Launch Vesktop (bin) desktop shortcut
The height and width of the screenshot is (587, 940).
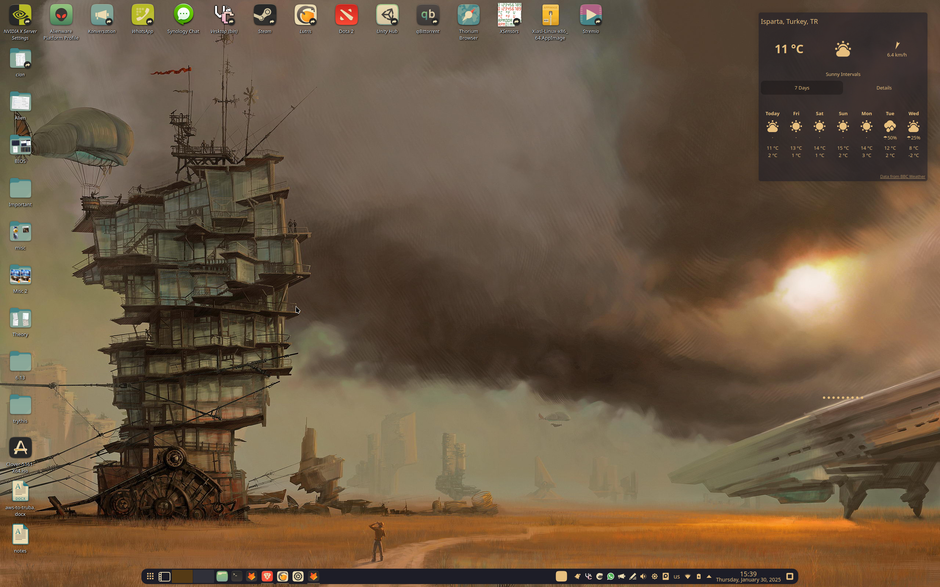click(224, 19)
